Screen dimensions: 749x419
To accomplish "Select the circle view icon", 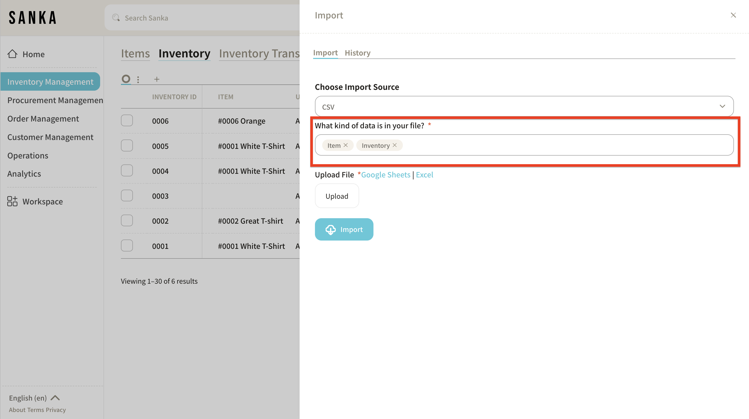I will [126, 79].
